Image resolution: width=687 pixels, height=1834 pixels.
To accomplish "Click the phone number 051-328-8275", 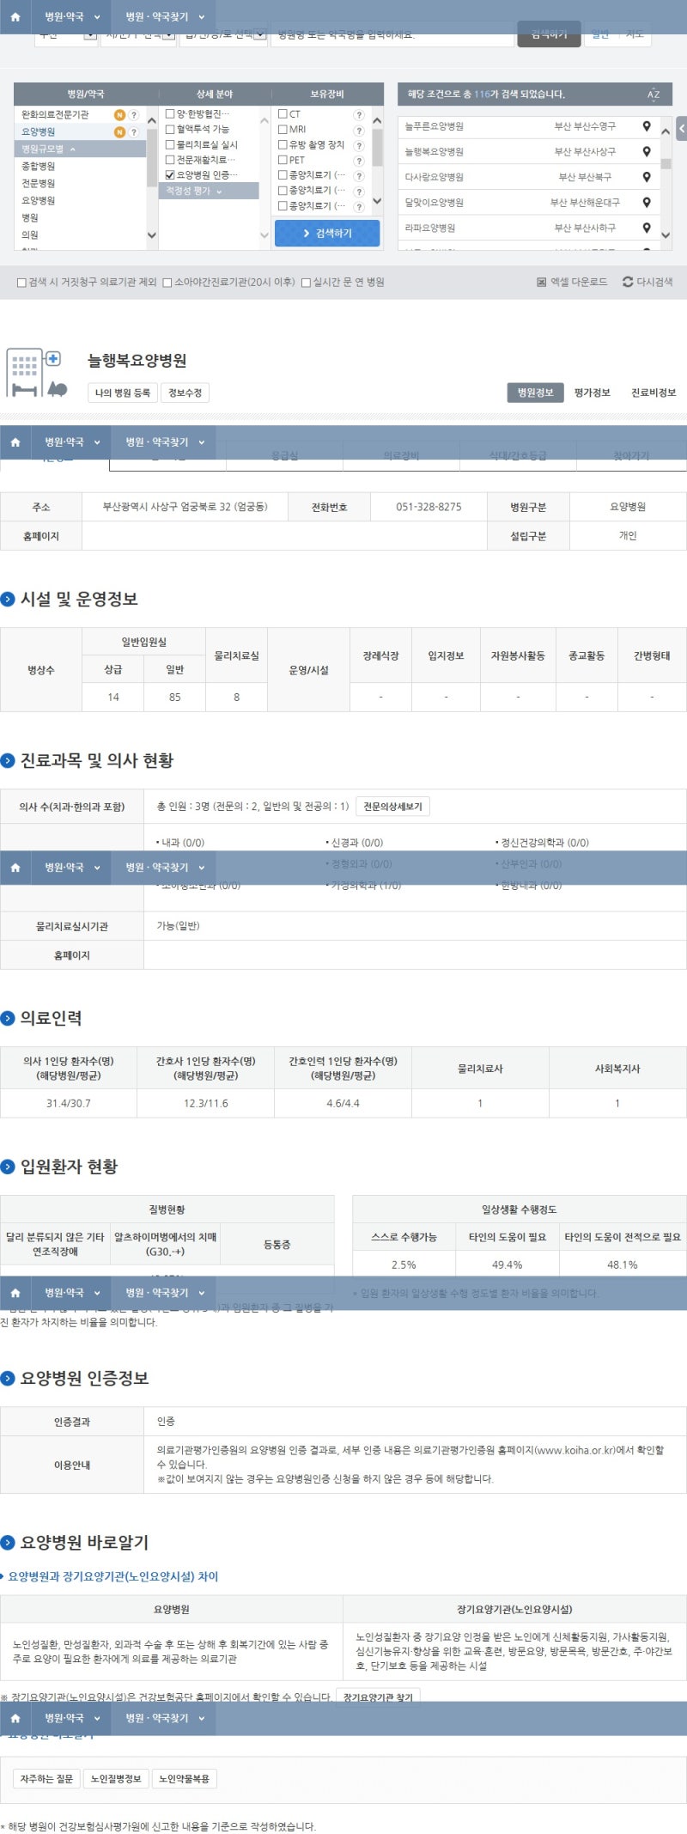I will tap(429, 507).
